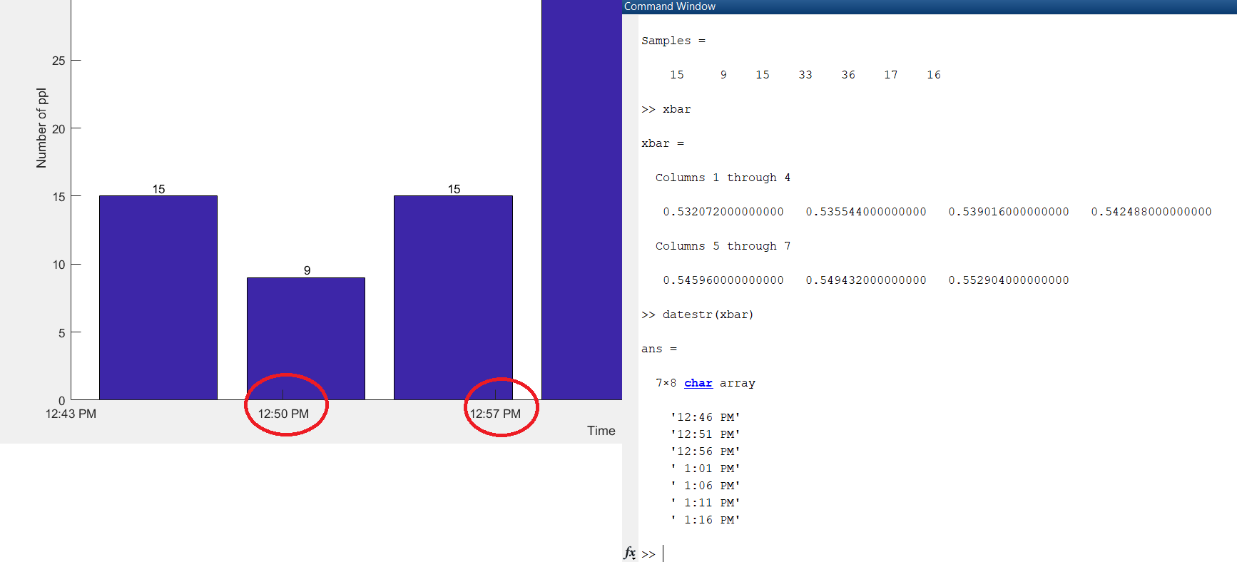Screen dimensions: 1237x562
Task: Click the 0.532072000000000 xbar value
Action: tap(723, 212)
